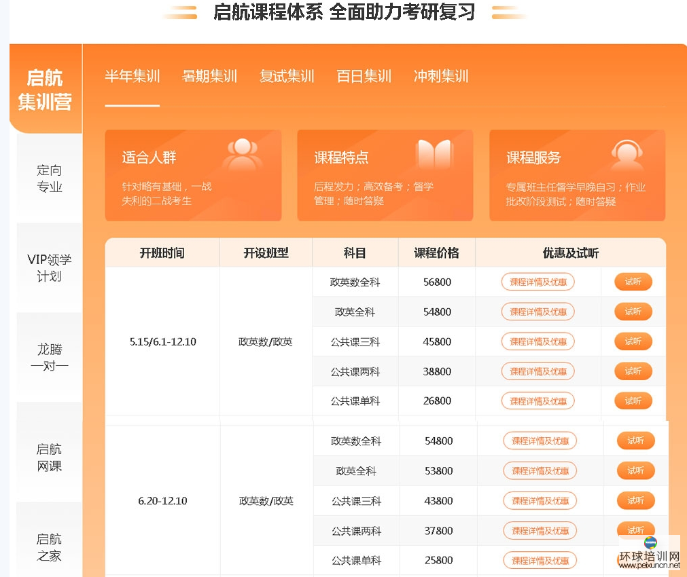This screenshot has width=687, height=577.
Task: Open the 定向专业 sidebar item
Action: (49, 178)
